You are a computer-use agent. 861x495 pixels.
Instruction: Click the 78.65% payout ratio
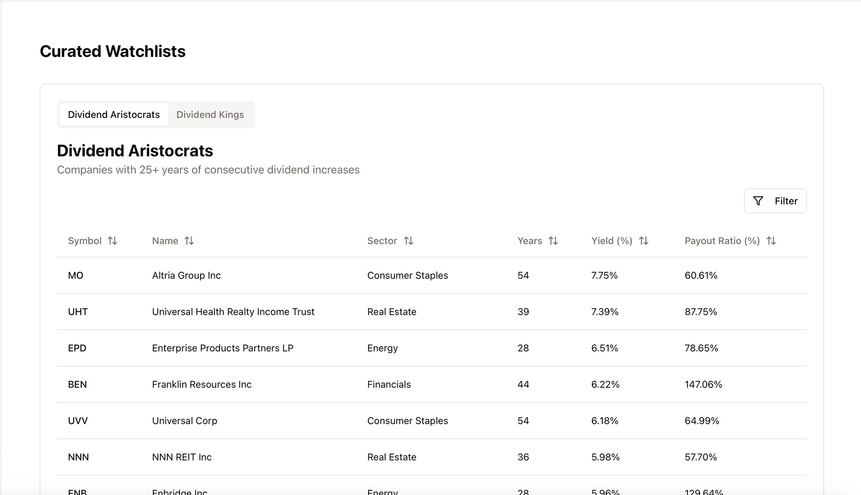click(x=701, y=348)
